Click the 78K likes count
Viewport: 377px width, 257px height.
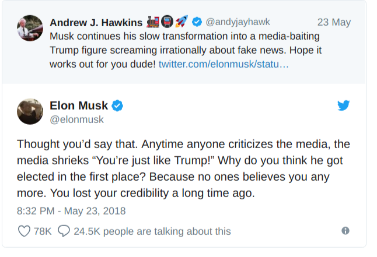point(43,231)
